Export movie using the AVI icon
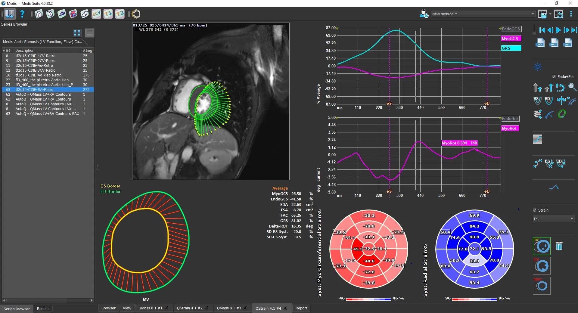 point(567,43)
